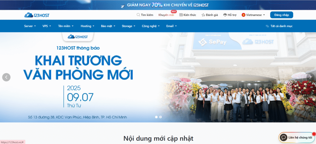Click the search magnifier icon
Viewport: 316px width, 144px height.
(x=138, y=15)
